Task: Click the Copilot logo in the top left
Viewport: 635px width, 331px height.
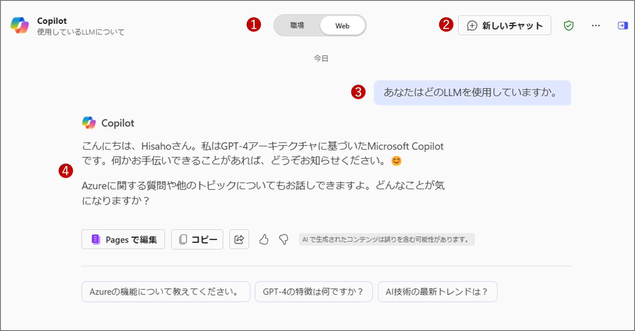Action: pyautogui.click(x=20, y=25)
